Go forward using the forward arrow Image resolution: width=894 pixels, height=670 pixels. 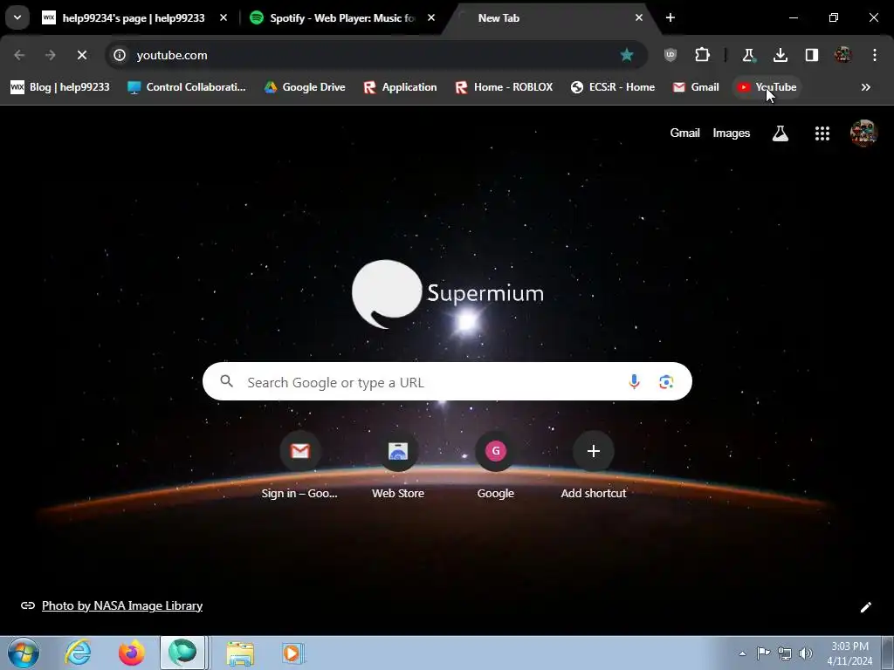50,55
